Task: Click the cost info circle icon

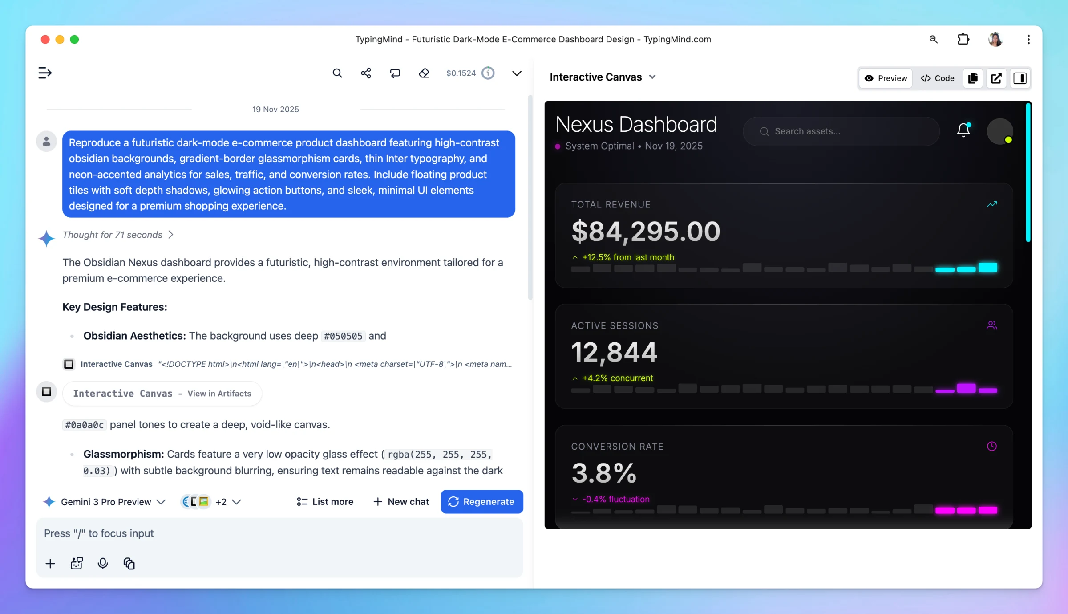Action: (x=488, y=73)
